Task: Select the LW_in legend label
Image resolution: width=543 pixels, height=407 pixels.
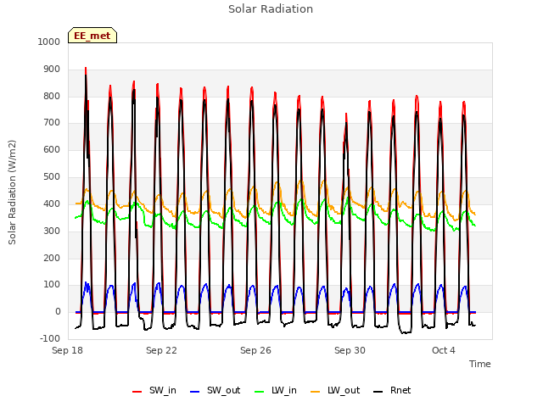Action: pyautogui.click(x=284, y=390)
